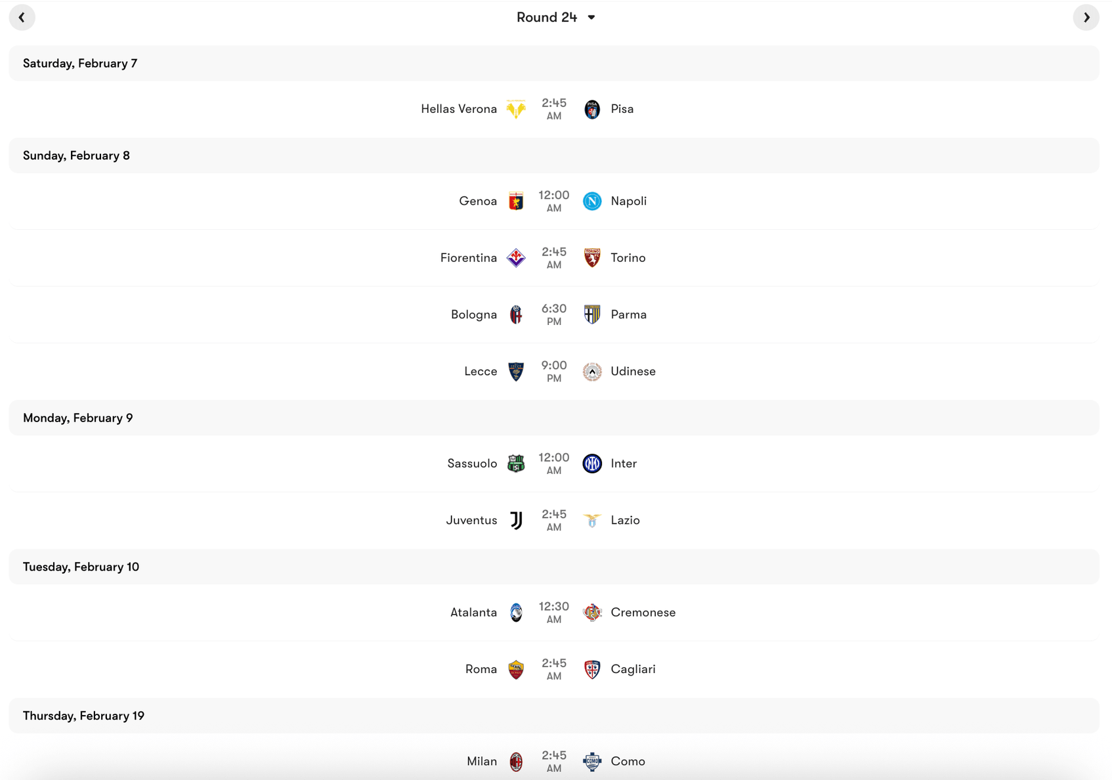Screen dimensions: 1112x780
Task: Select the Lecce vs Udinese match row
Action: pyautogui.click(x=556, y=371)
